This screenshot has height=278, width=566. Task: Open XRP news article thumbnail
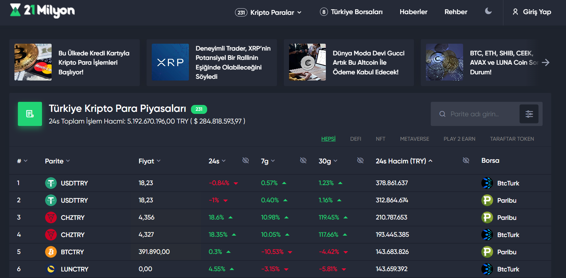point(170,62)
